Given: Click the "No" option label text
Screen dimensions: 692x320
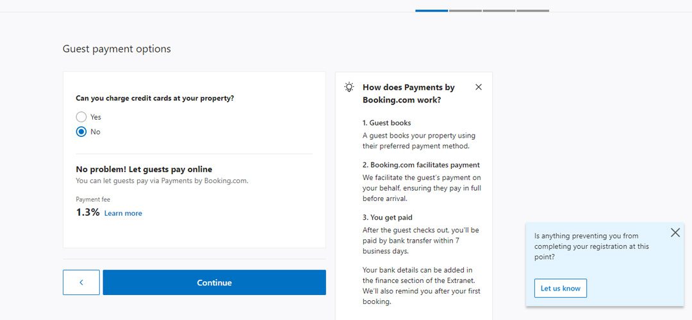Looking at the screenshot, I should point(95,132).
